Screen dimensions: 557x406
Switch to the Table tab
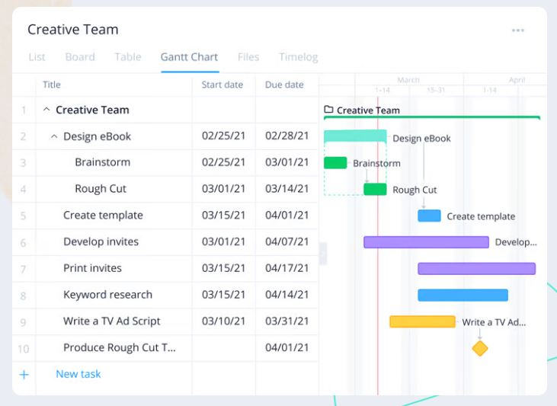pyautogui.click(x=128, y=57)
